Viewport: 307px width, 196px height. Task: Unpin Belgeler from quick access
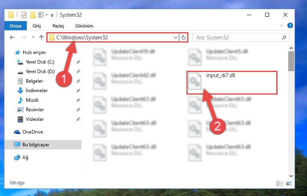click(78, 81)
